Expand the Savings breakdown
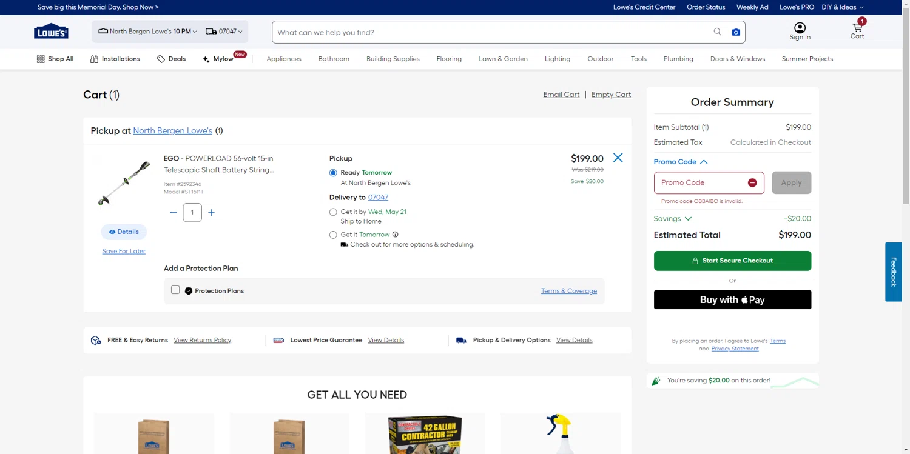910x454 pixels. click(673, 219)
